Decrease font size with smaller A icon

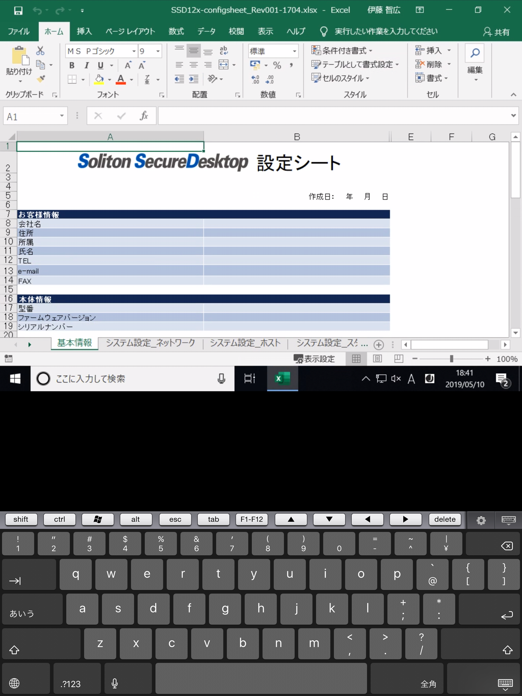coord(142,65)
